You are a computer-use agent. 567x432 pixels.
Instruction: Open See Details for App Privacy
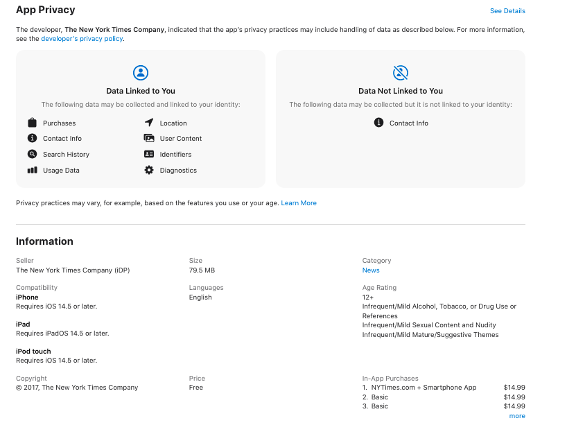(507, 11)
